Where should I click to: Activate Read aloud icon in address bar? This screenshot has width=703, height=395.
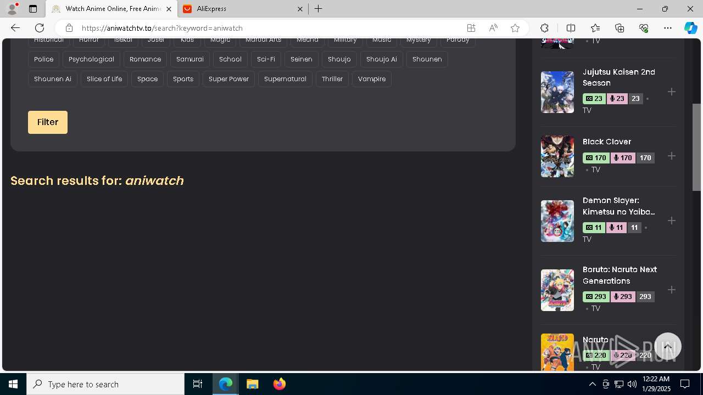tap(493, 28)
